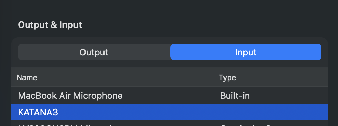Click the MacBook Air Microphone name text
The height and width of the screenshot is (126, 338).
[x=70, y=96]
